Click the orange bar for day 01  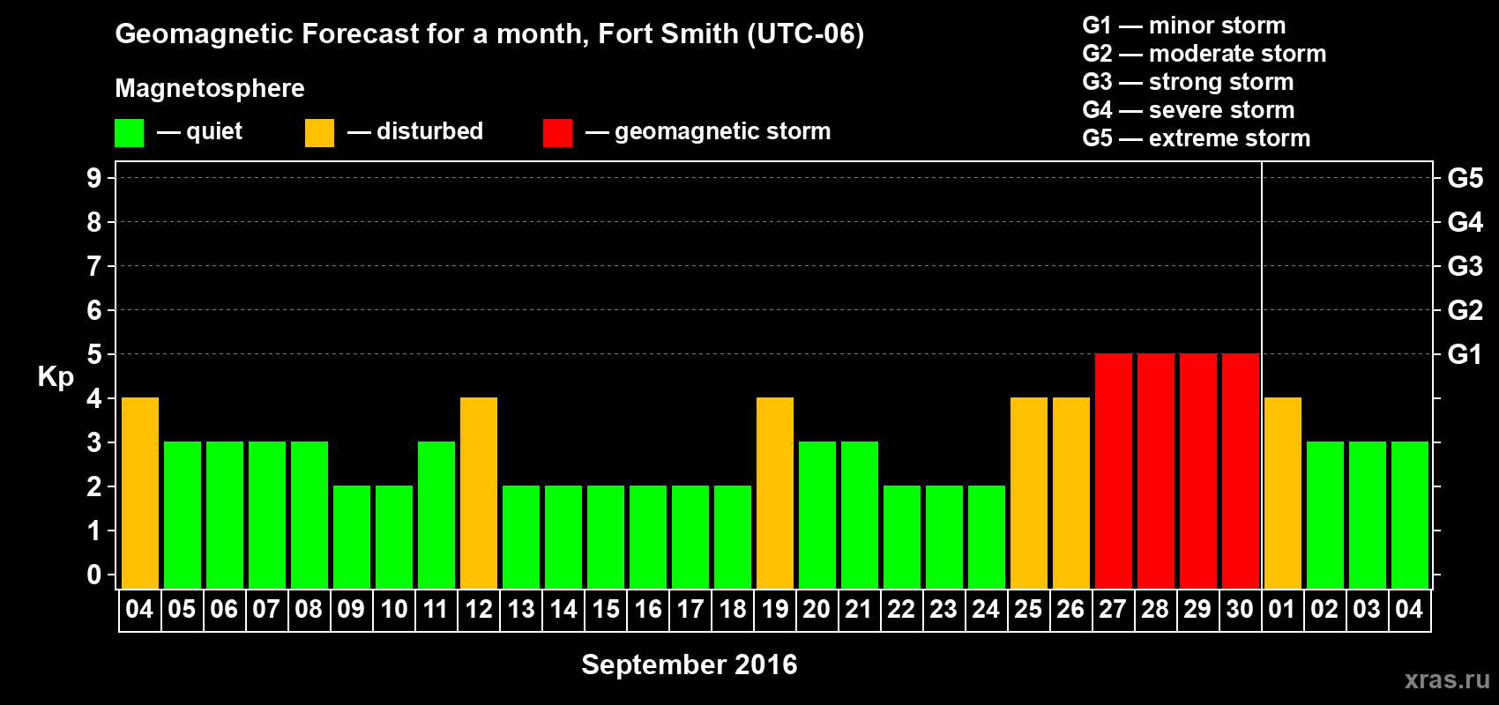click(x=1283, y=493)
